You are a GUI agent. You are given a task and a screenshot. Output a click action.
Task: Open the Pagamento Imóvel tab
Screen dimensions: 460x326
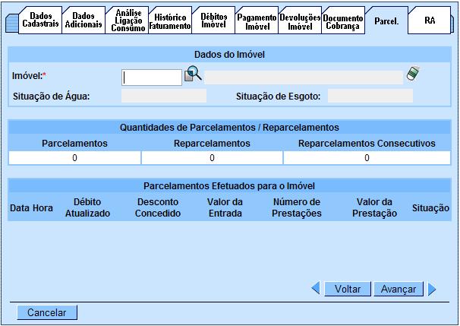pyautogui.click(x=257, y=22)
